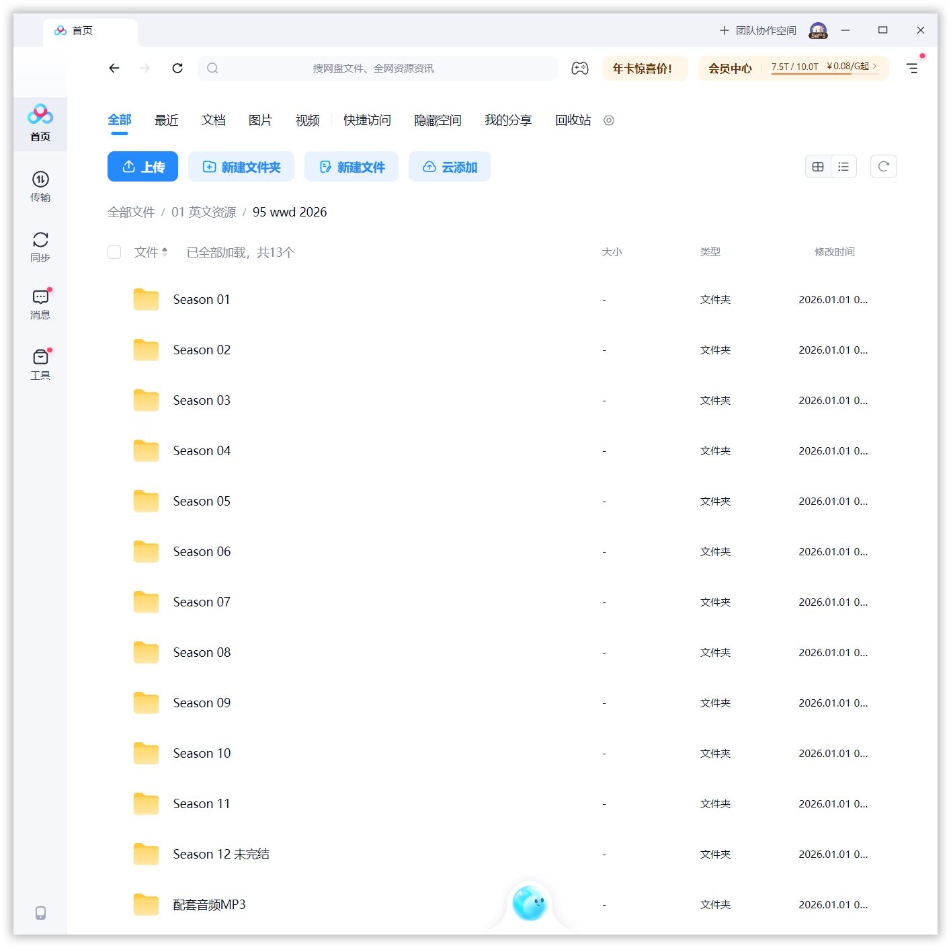Click the refresh icon beside view switcher
The height and width of the screenshot is (948, 951).
(883, 167)
